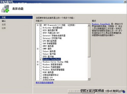The width and height of the screenshot is (127, 94).
Task: Expand Windows 进程激活服务 node
Action: (x=38, y=64)
